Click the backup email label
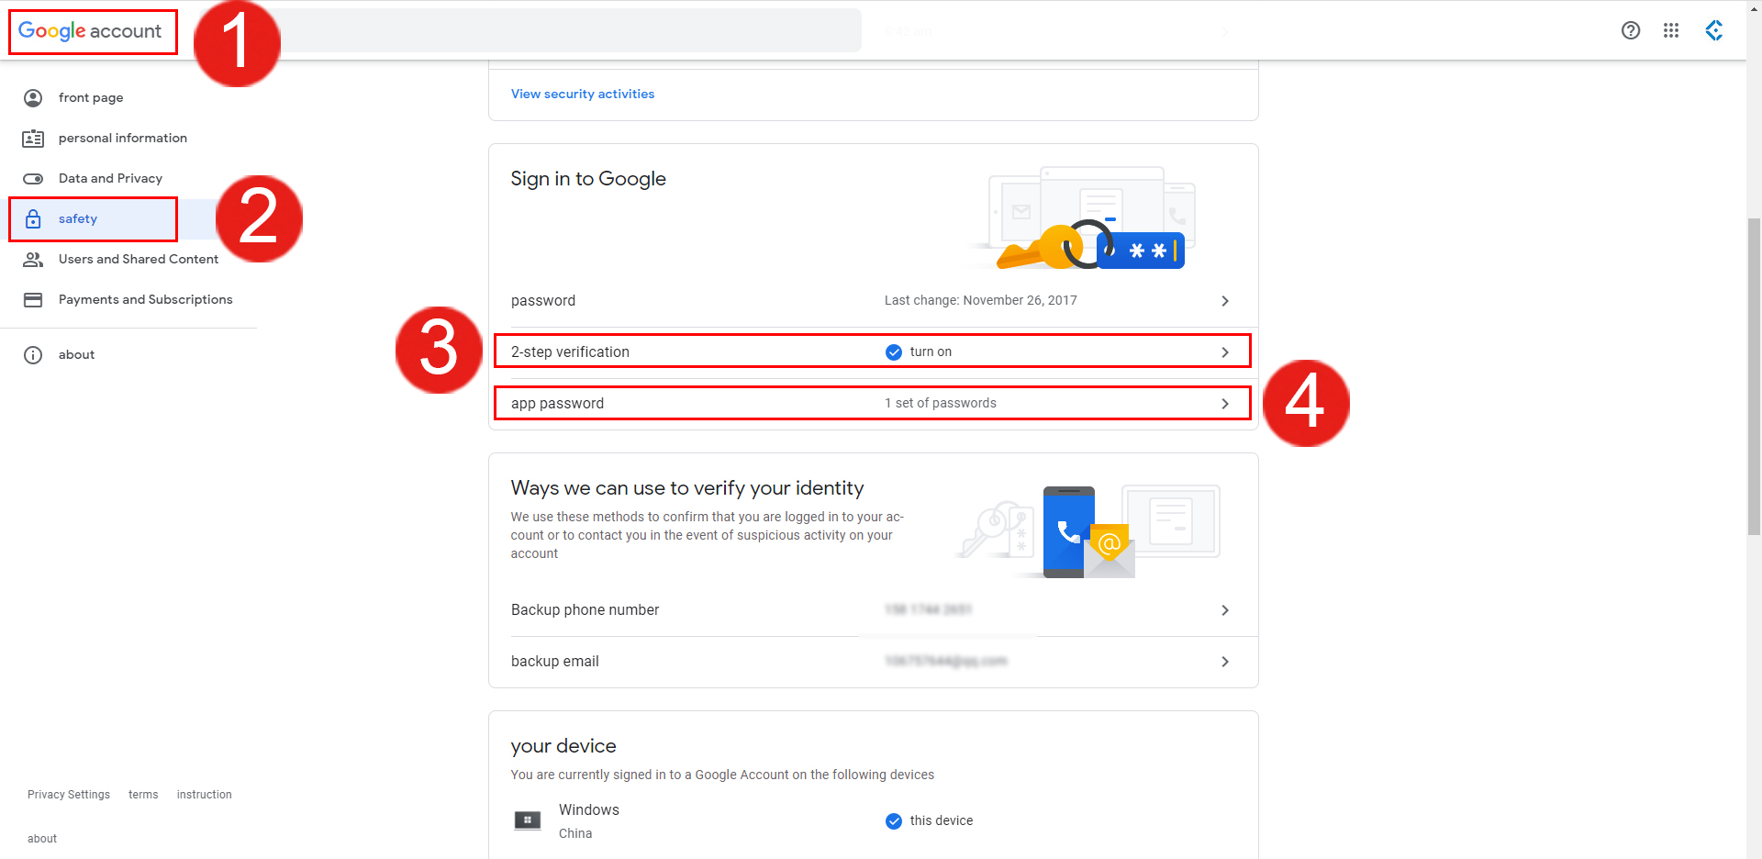The image size is (1762, 859). click(554, 662)
